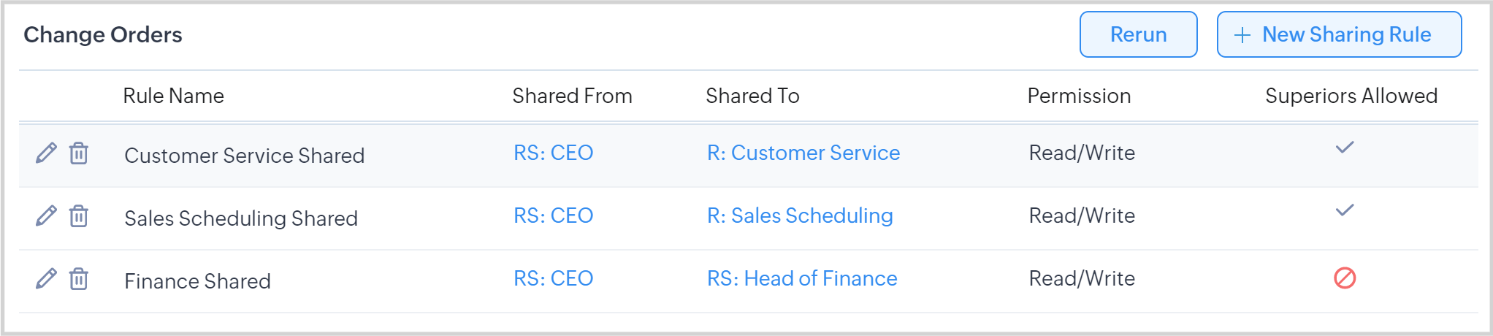
Task: Open R: Customer Service link
Action: tap(803, 153)
